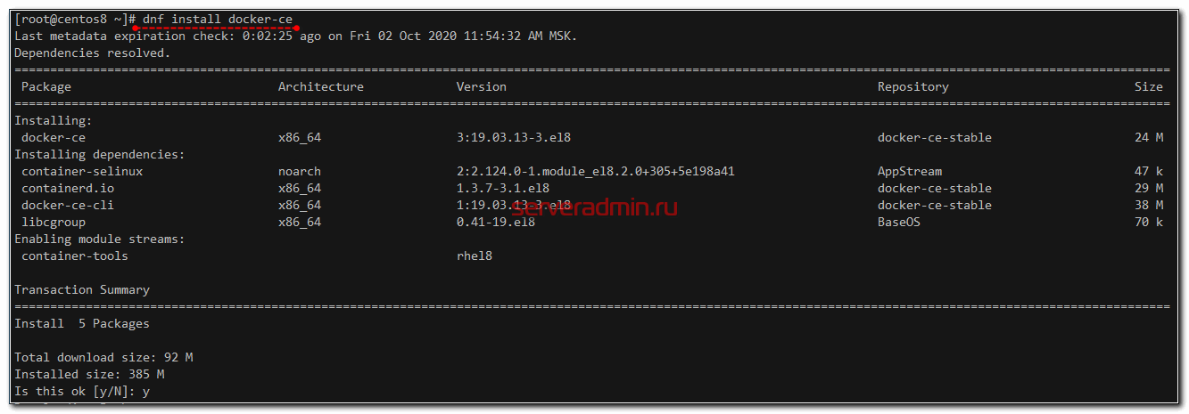Image resolution: width=1189 pixels, height=414 pixels.
Task: Click the Size column header
Action: click(1148, 87)
